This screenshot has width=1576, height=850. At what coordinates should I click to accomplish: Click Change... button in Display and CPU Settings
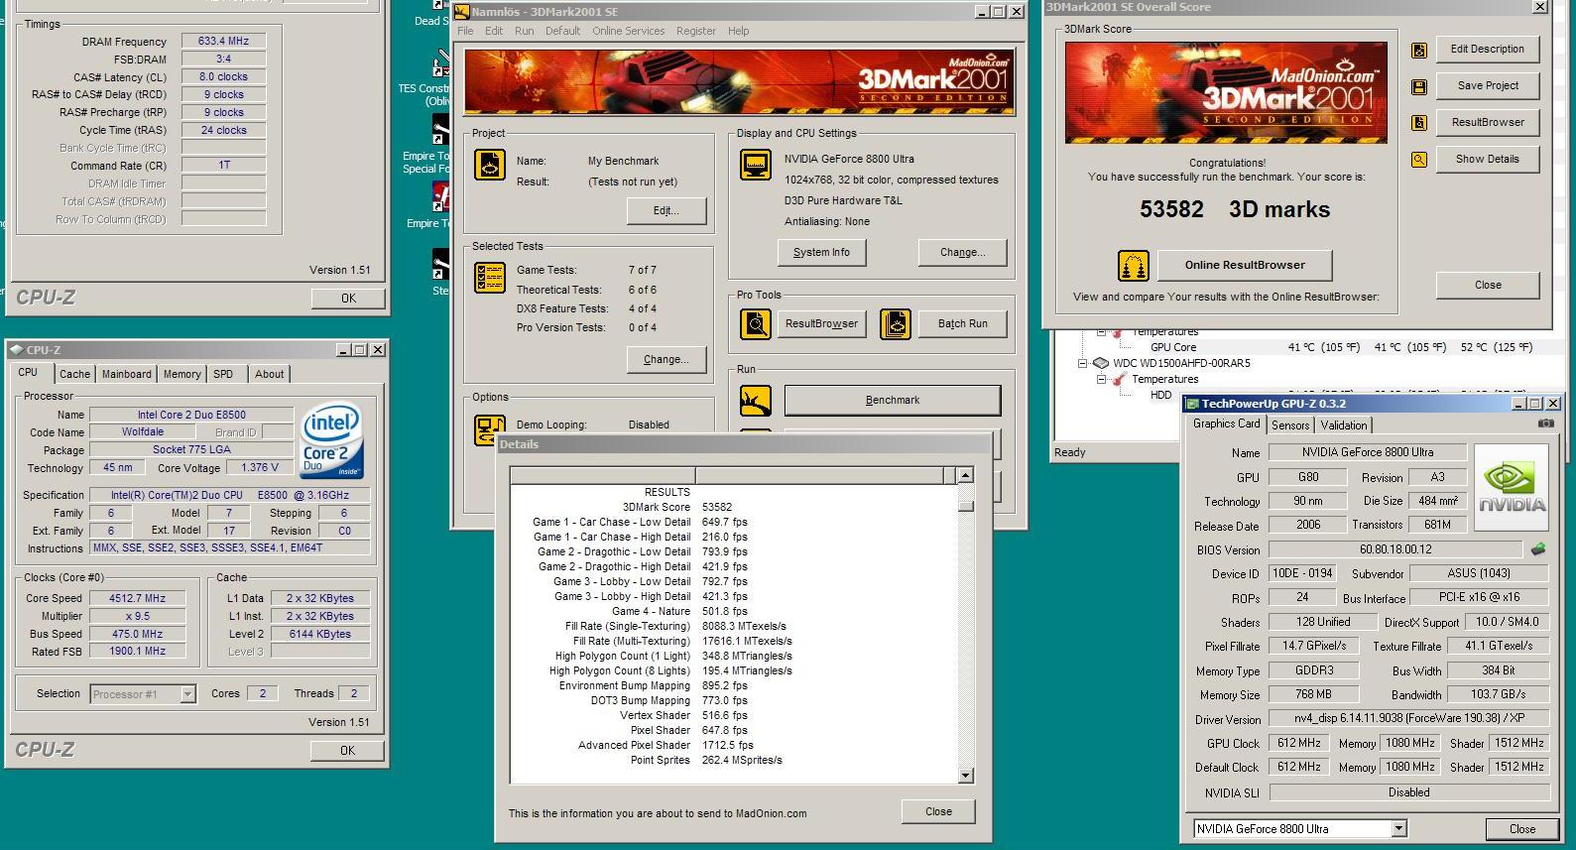coord(962,252)
